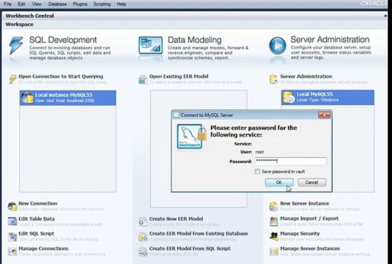The image size is (392, 264).
Task: Click the Open Connection to Start Querying icon
Action: coord(13,79)
